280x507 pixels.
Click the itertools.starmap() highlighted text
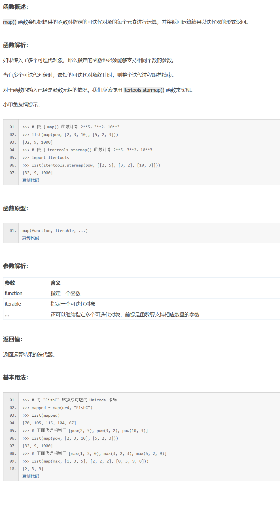tap(144, 90)
